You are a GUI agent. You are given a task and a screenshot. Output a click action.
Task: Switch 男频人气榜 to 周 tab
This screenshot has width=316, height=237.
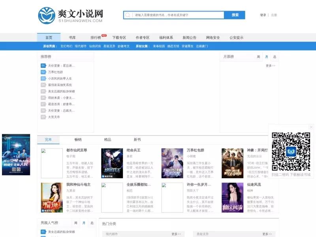[75, 223]
